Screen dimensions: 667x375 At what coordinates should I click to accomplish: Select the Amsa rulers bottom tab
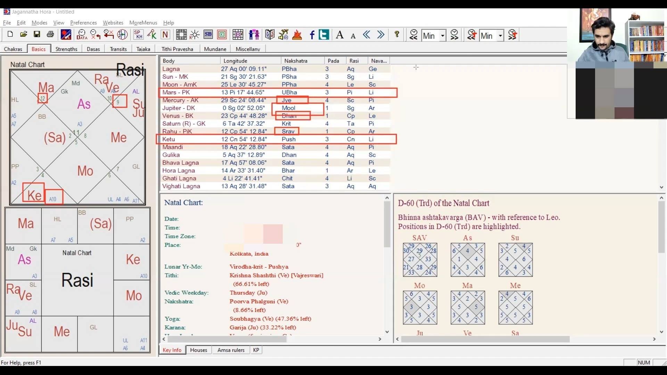tap(231, 350)
